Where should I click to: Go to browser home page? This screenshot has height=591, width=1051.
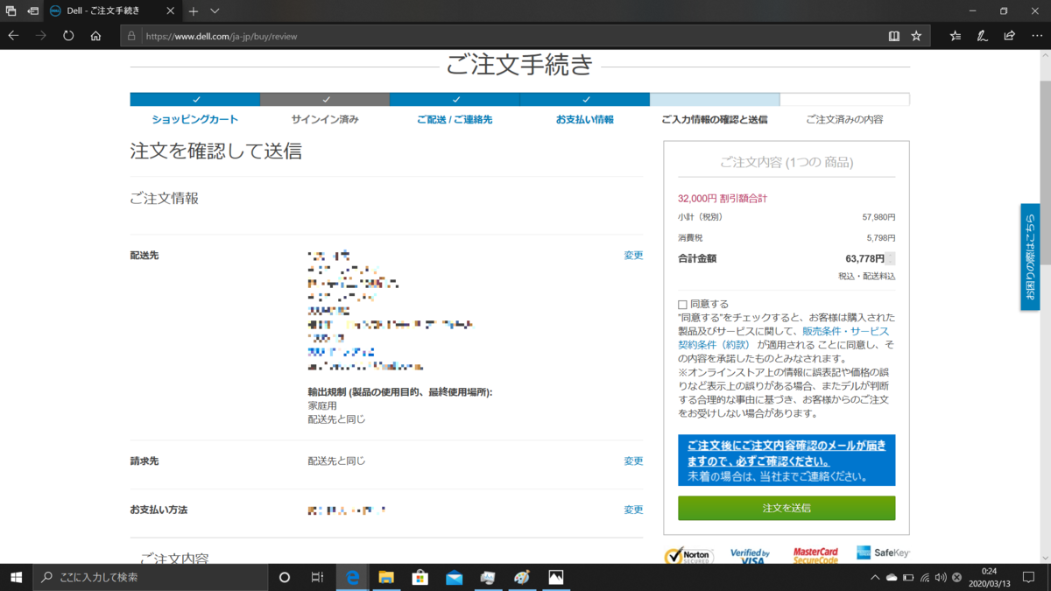[x=95, y=36]
